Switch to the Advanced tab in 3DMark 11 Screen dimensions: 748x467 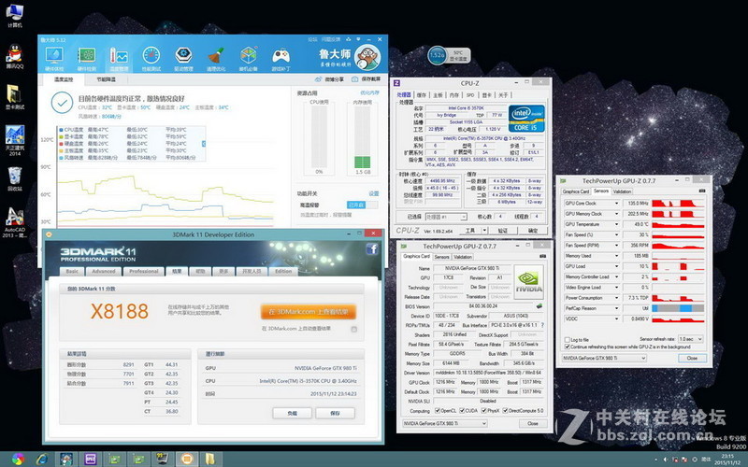(x=104, y=271)
